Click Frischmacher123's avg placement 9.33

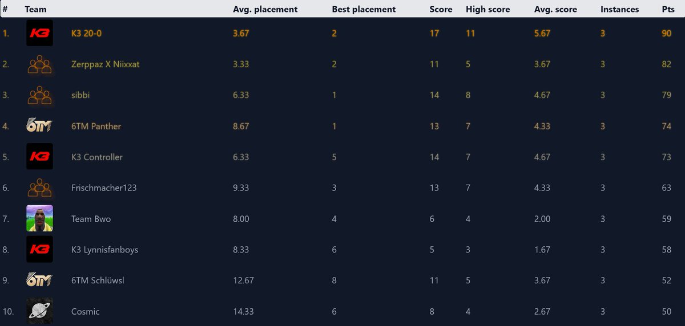pyautogui.click(x=241, y=188)
